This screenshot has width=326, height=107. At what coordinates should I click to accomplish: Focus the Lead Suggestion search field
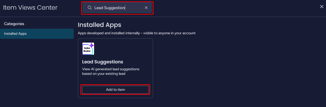[117, 8]
